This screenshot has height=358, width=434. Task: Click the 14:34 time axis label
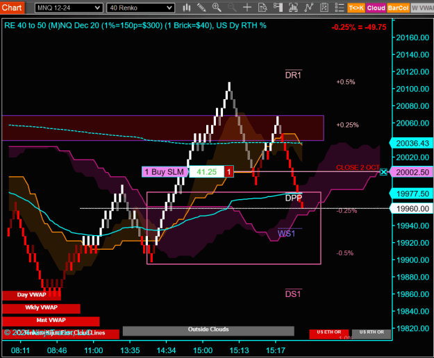pyautogui.click(x=167, y=350)
